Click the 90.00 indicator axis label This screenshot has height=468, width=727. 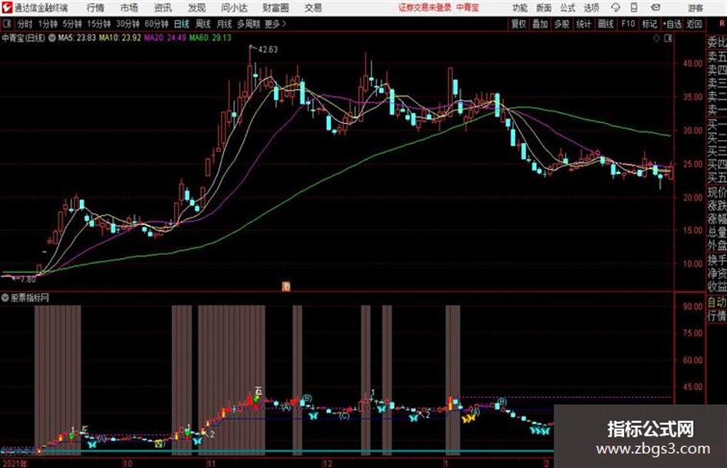pyautogui.click(x=692, y=307)
